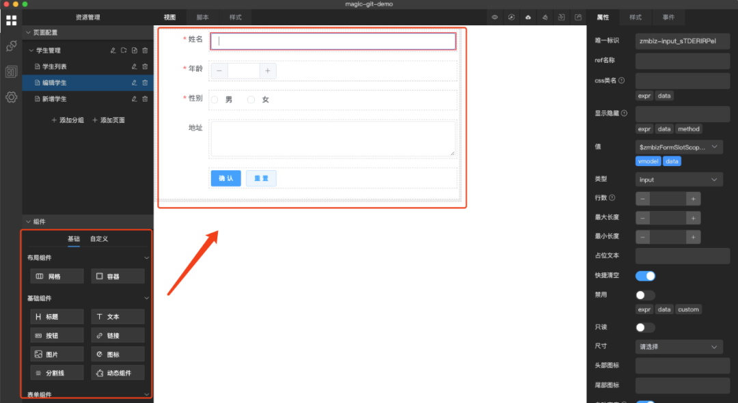Select the 女 radio button
The height and width of the screenshot is (403, 738).
coord(251,100)
